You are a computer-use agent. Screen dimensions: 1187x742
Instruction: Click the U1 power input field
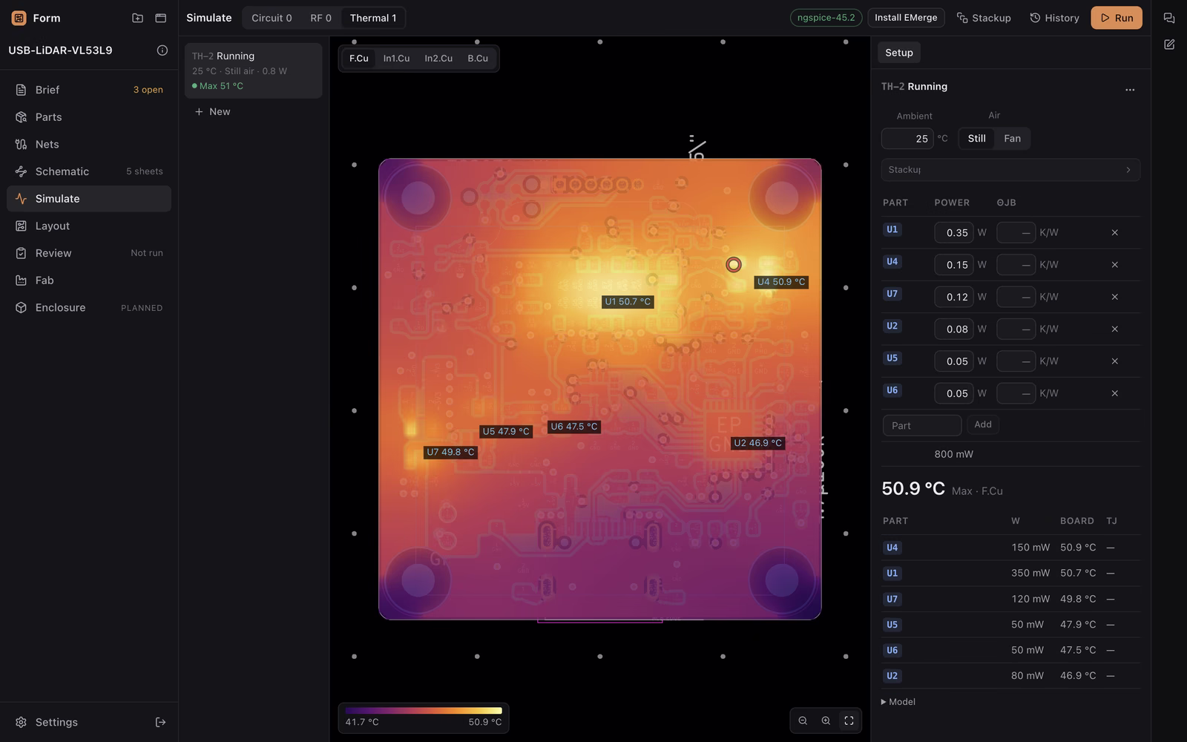954,232
